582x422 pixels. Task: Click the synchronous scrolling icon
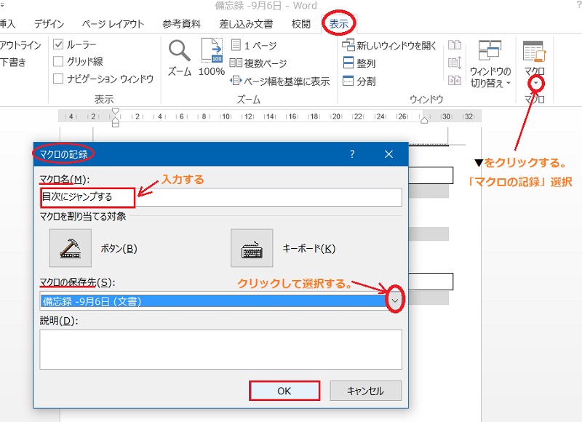[x=455, y=63]
